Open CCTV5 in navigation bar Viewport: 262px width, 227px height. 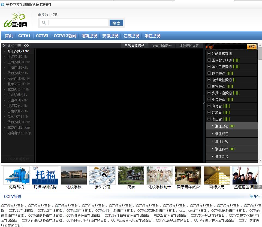pos(42,36)
